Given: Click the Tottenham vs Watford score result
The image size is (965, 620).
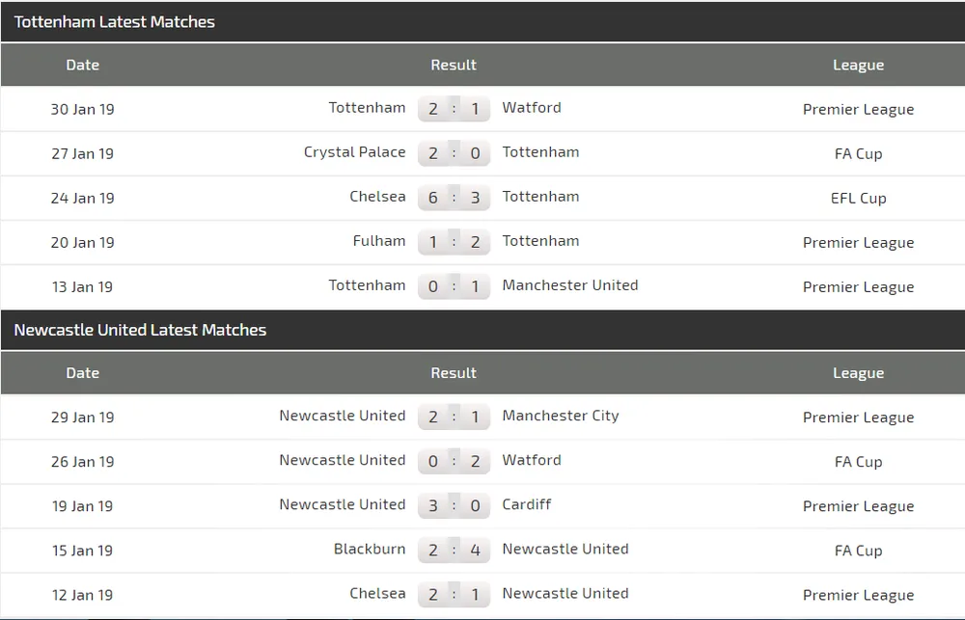Looking at the screenshot, I should coord(454,108).
